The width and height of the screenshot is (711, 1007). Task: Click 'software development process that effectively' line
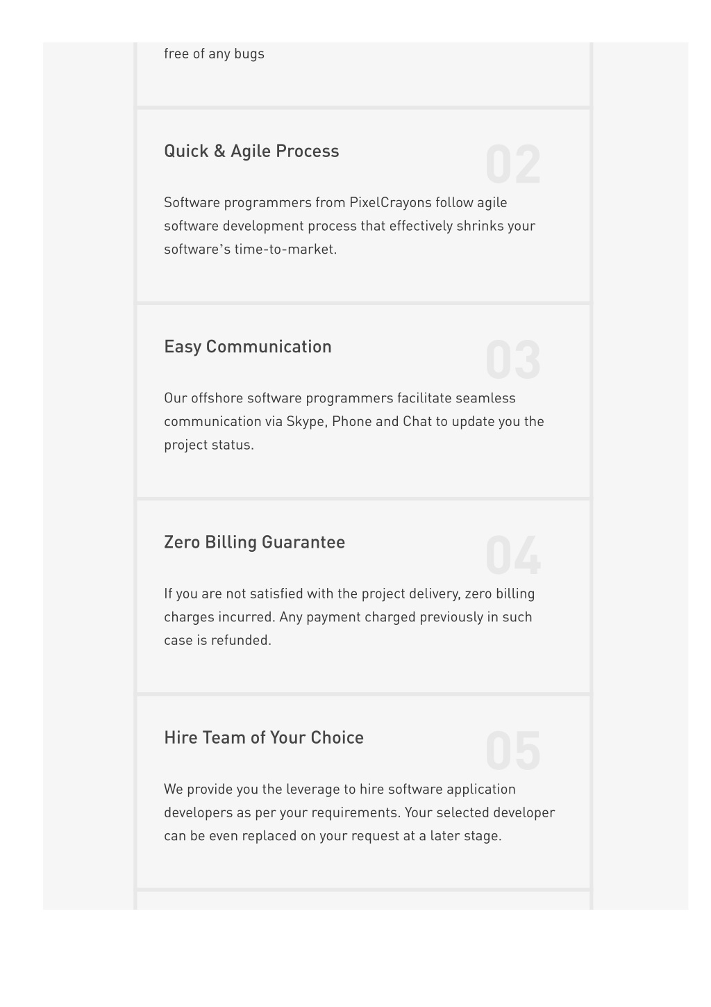[350, 226]
